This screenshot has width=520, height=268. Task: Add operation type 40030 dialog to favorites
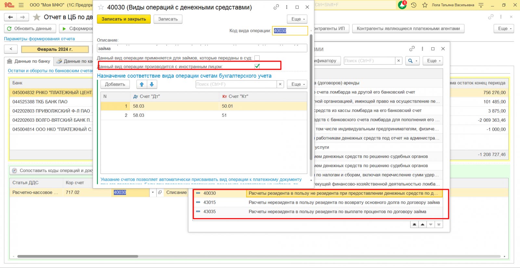(x=101, y=7)
